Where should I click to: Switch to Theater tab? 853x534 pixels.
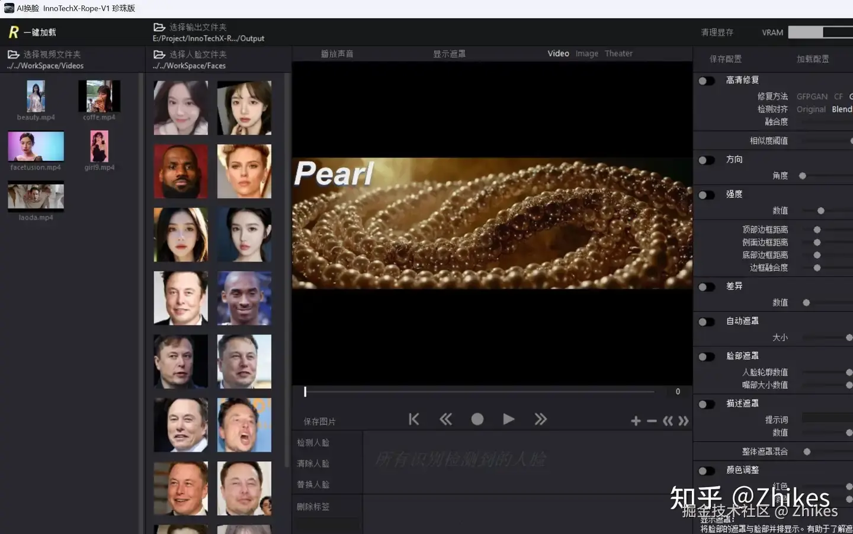[x=618, y=53]
